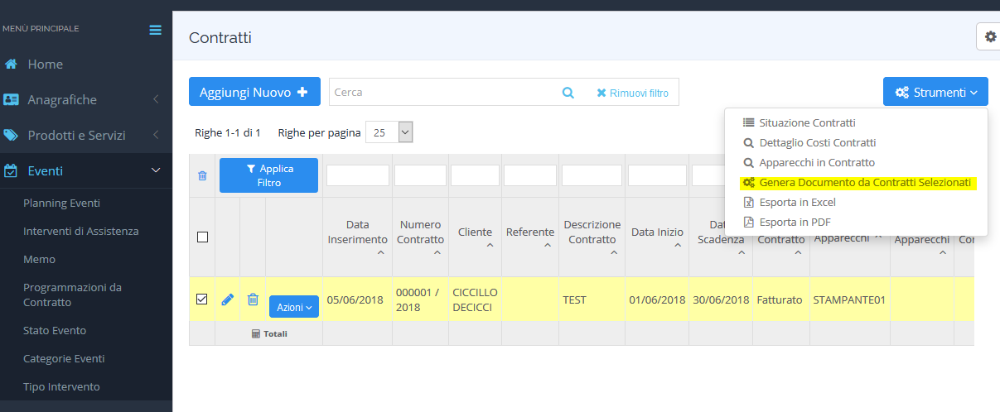The height and width of the screenshot is (412, 1000).
Task: Collapse the Eventi menu chevron
Action: (x=156, y=171)
